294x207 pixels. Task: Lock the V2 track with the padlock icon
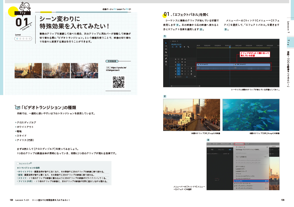tap(176, 62)
